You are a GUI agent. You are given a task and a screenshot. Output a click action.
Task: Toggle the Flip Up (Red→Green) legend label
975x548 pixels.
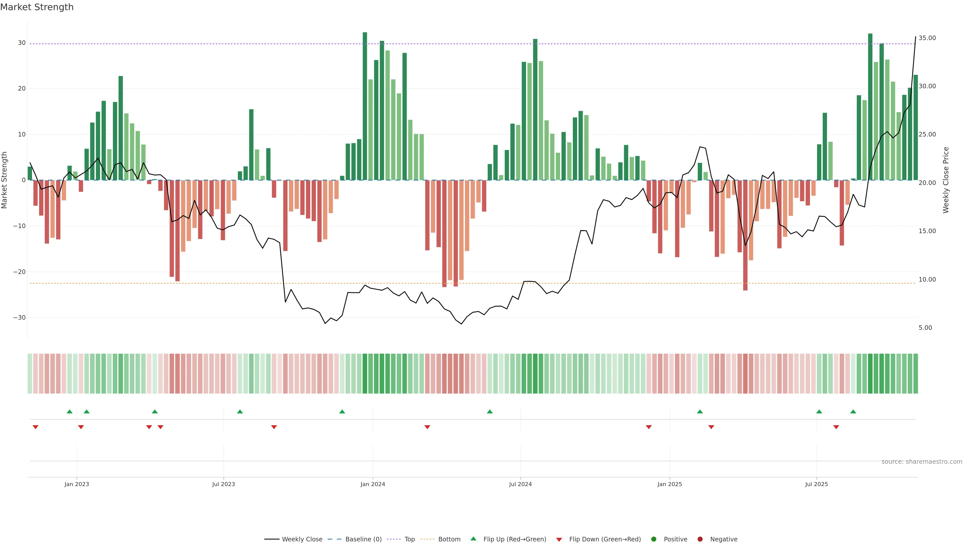pos(515,539)
